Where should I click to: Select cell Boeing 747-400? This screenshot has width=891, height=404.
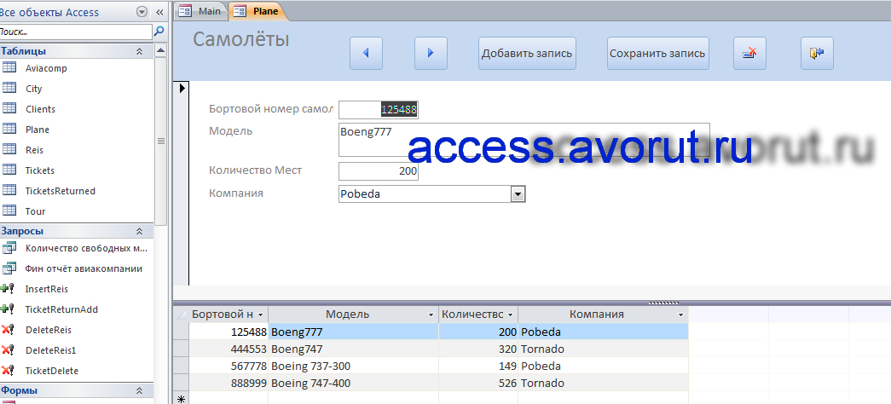pyautogui.click(x=354, y=383)
